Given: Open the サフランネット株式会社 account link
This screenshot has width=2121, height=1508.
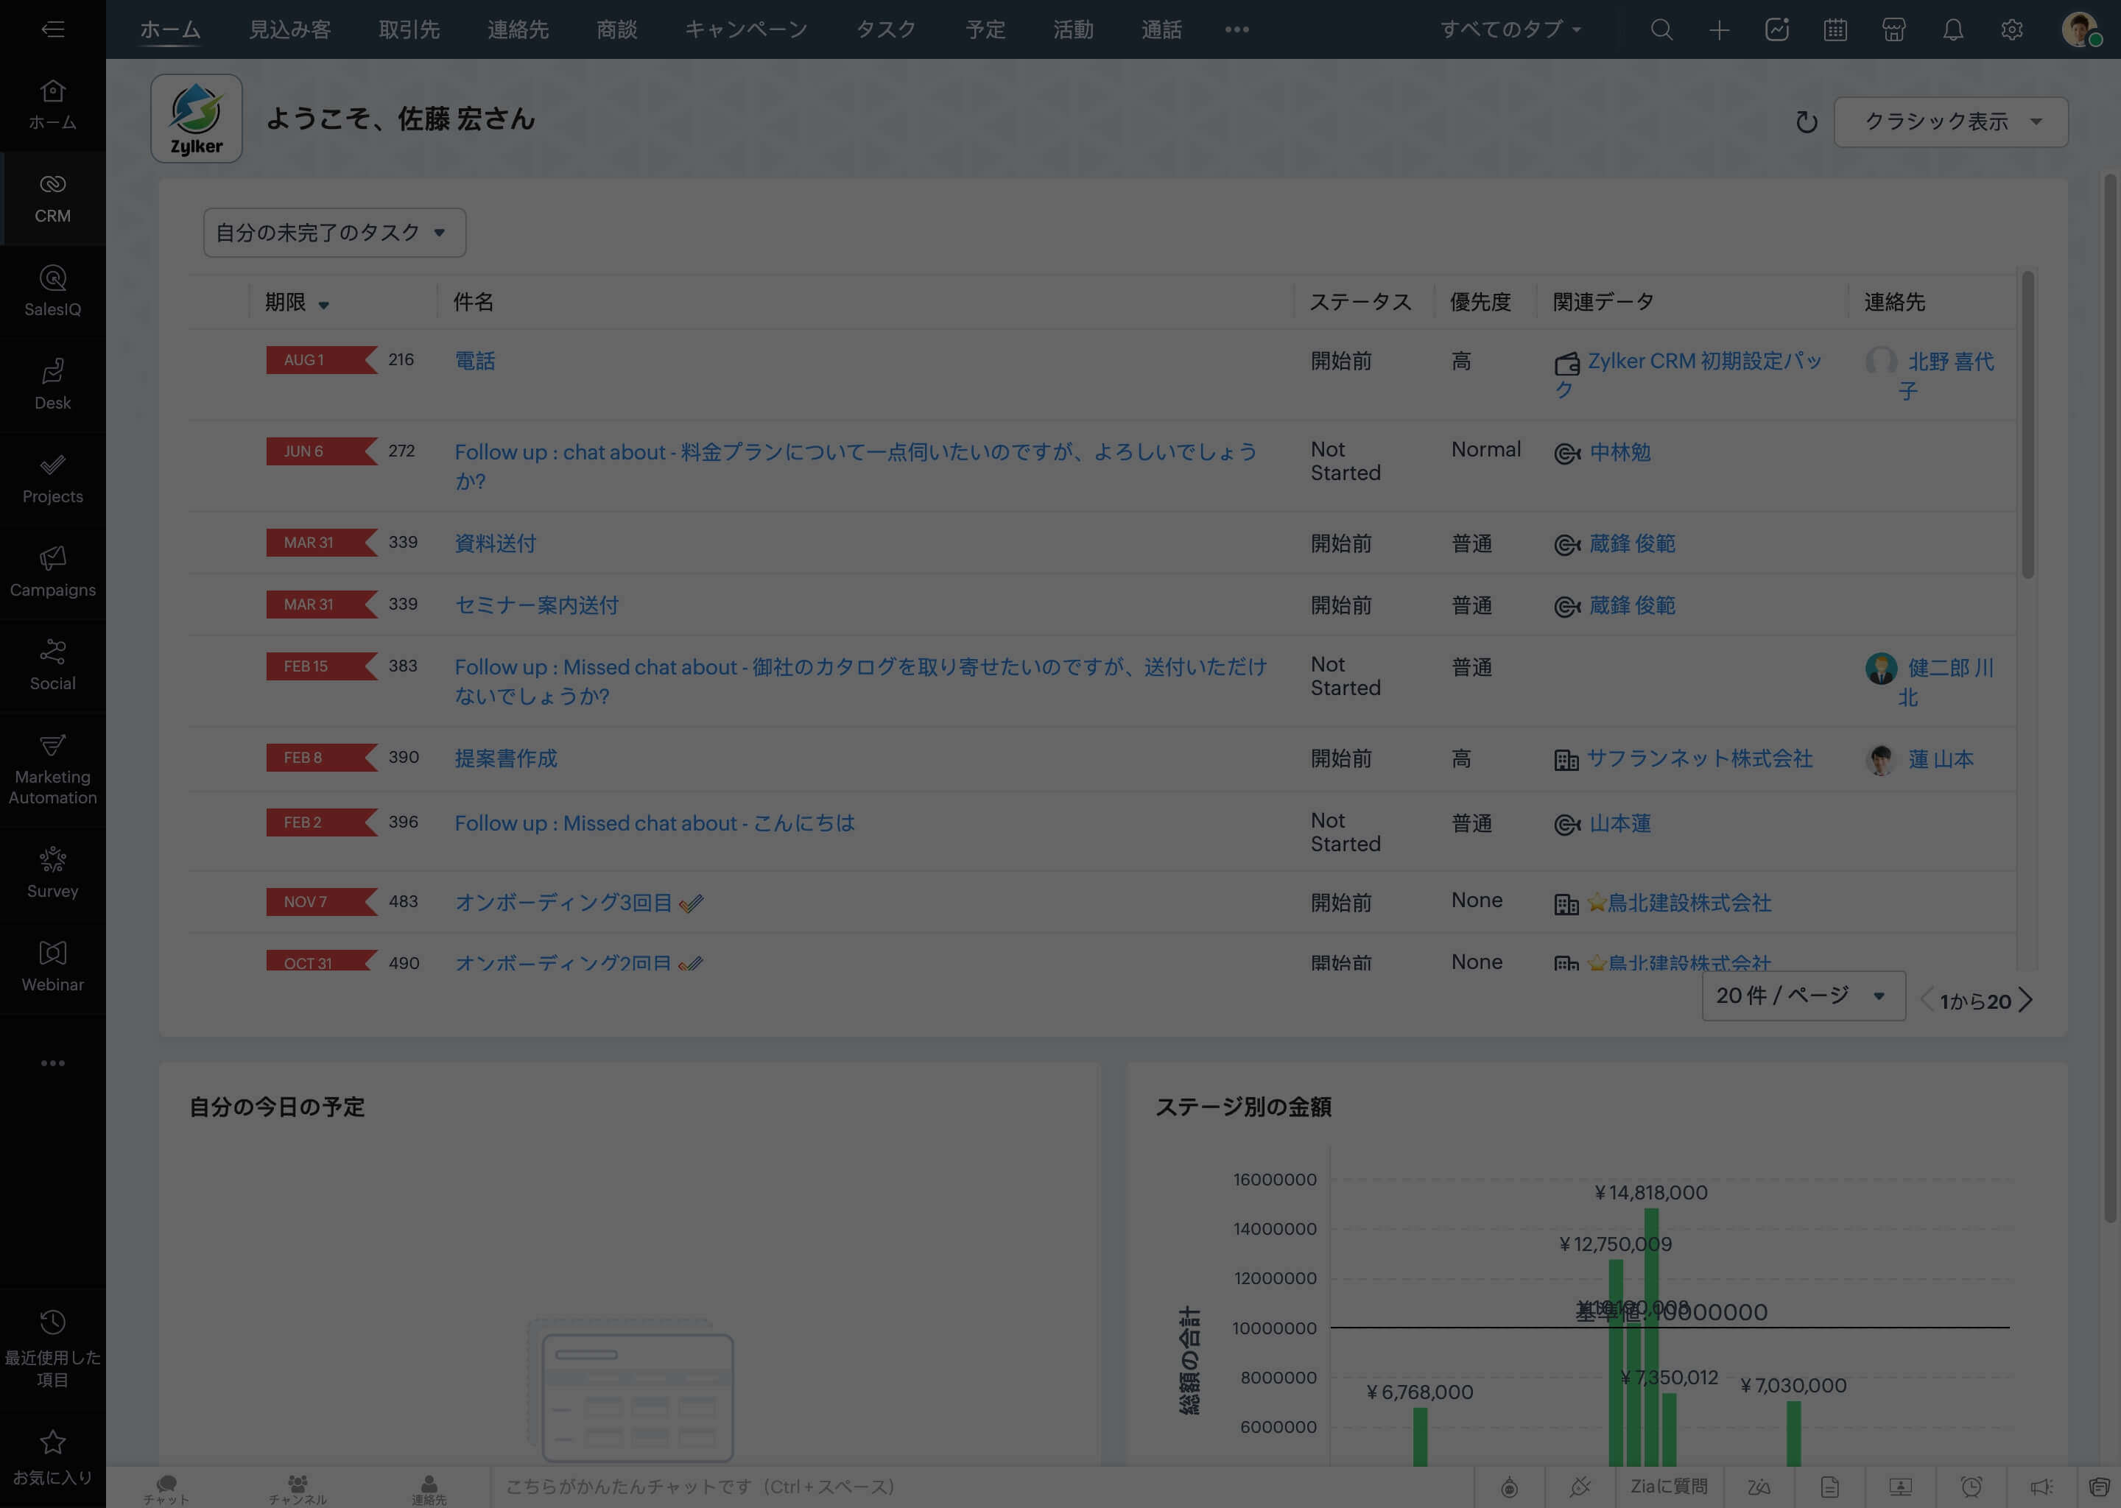Looking at the screenshot, I should click(1698, 758).
